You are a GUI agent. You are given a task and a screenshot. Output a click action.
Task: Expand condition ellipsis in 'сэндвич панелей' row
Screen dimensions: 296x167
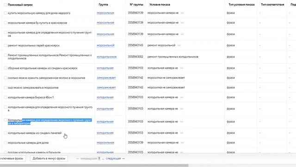(x=182, y=133)
